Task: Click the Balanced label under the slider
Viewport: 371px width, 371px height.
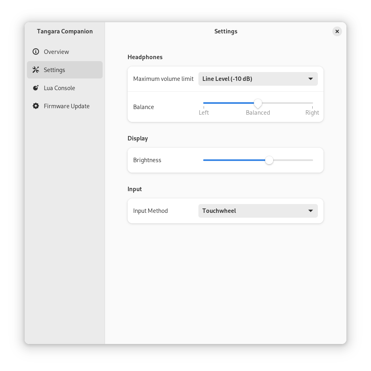Action: coord(258,113)
